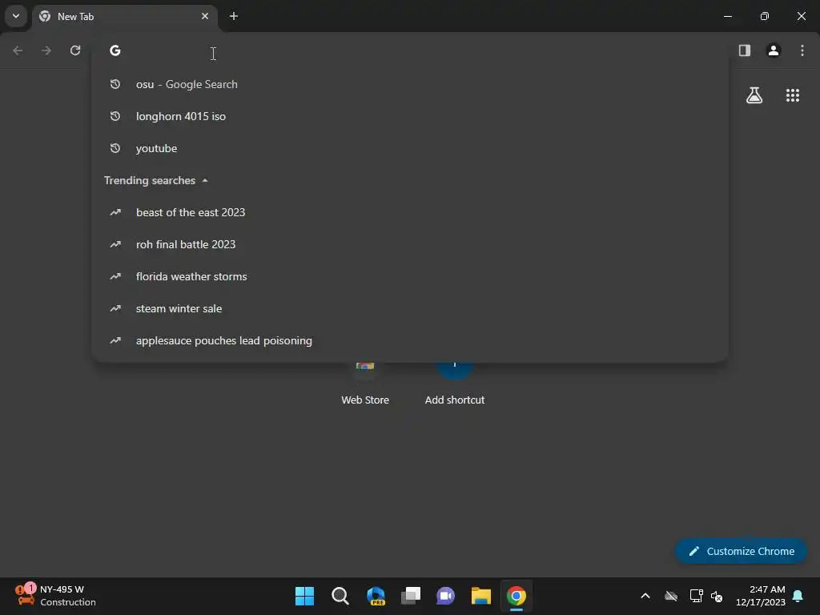The height and width of the screenshot is (615, 820).
Task: Launch Microsoft Edge Preview from taskbar
Action: [x=376, y=596]
